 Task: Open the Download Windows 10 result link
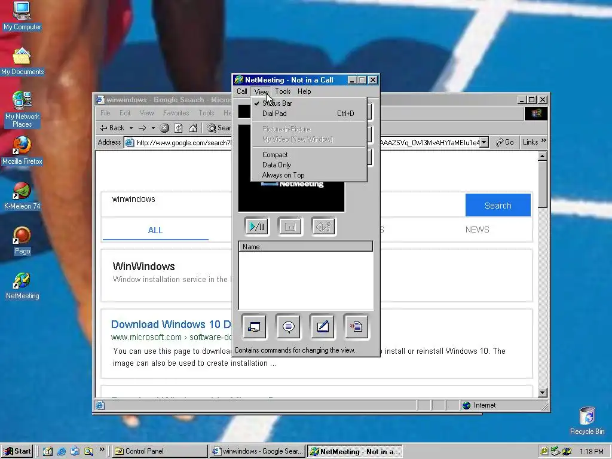tap(171, 325)
